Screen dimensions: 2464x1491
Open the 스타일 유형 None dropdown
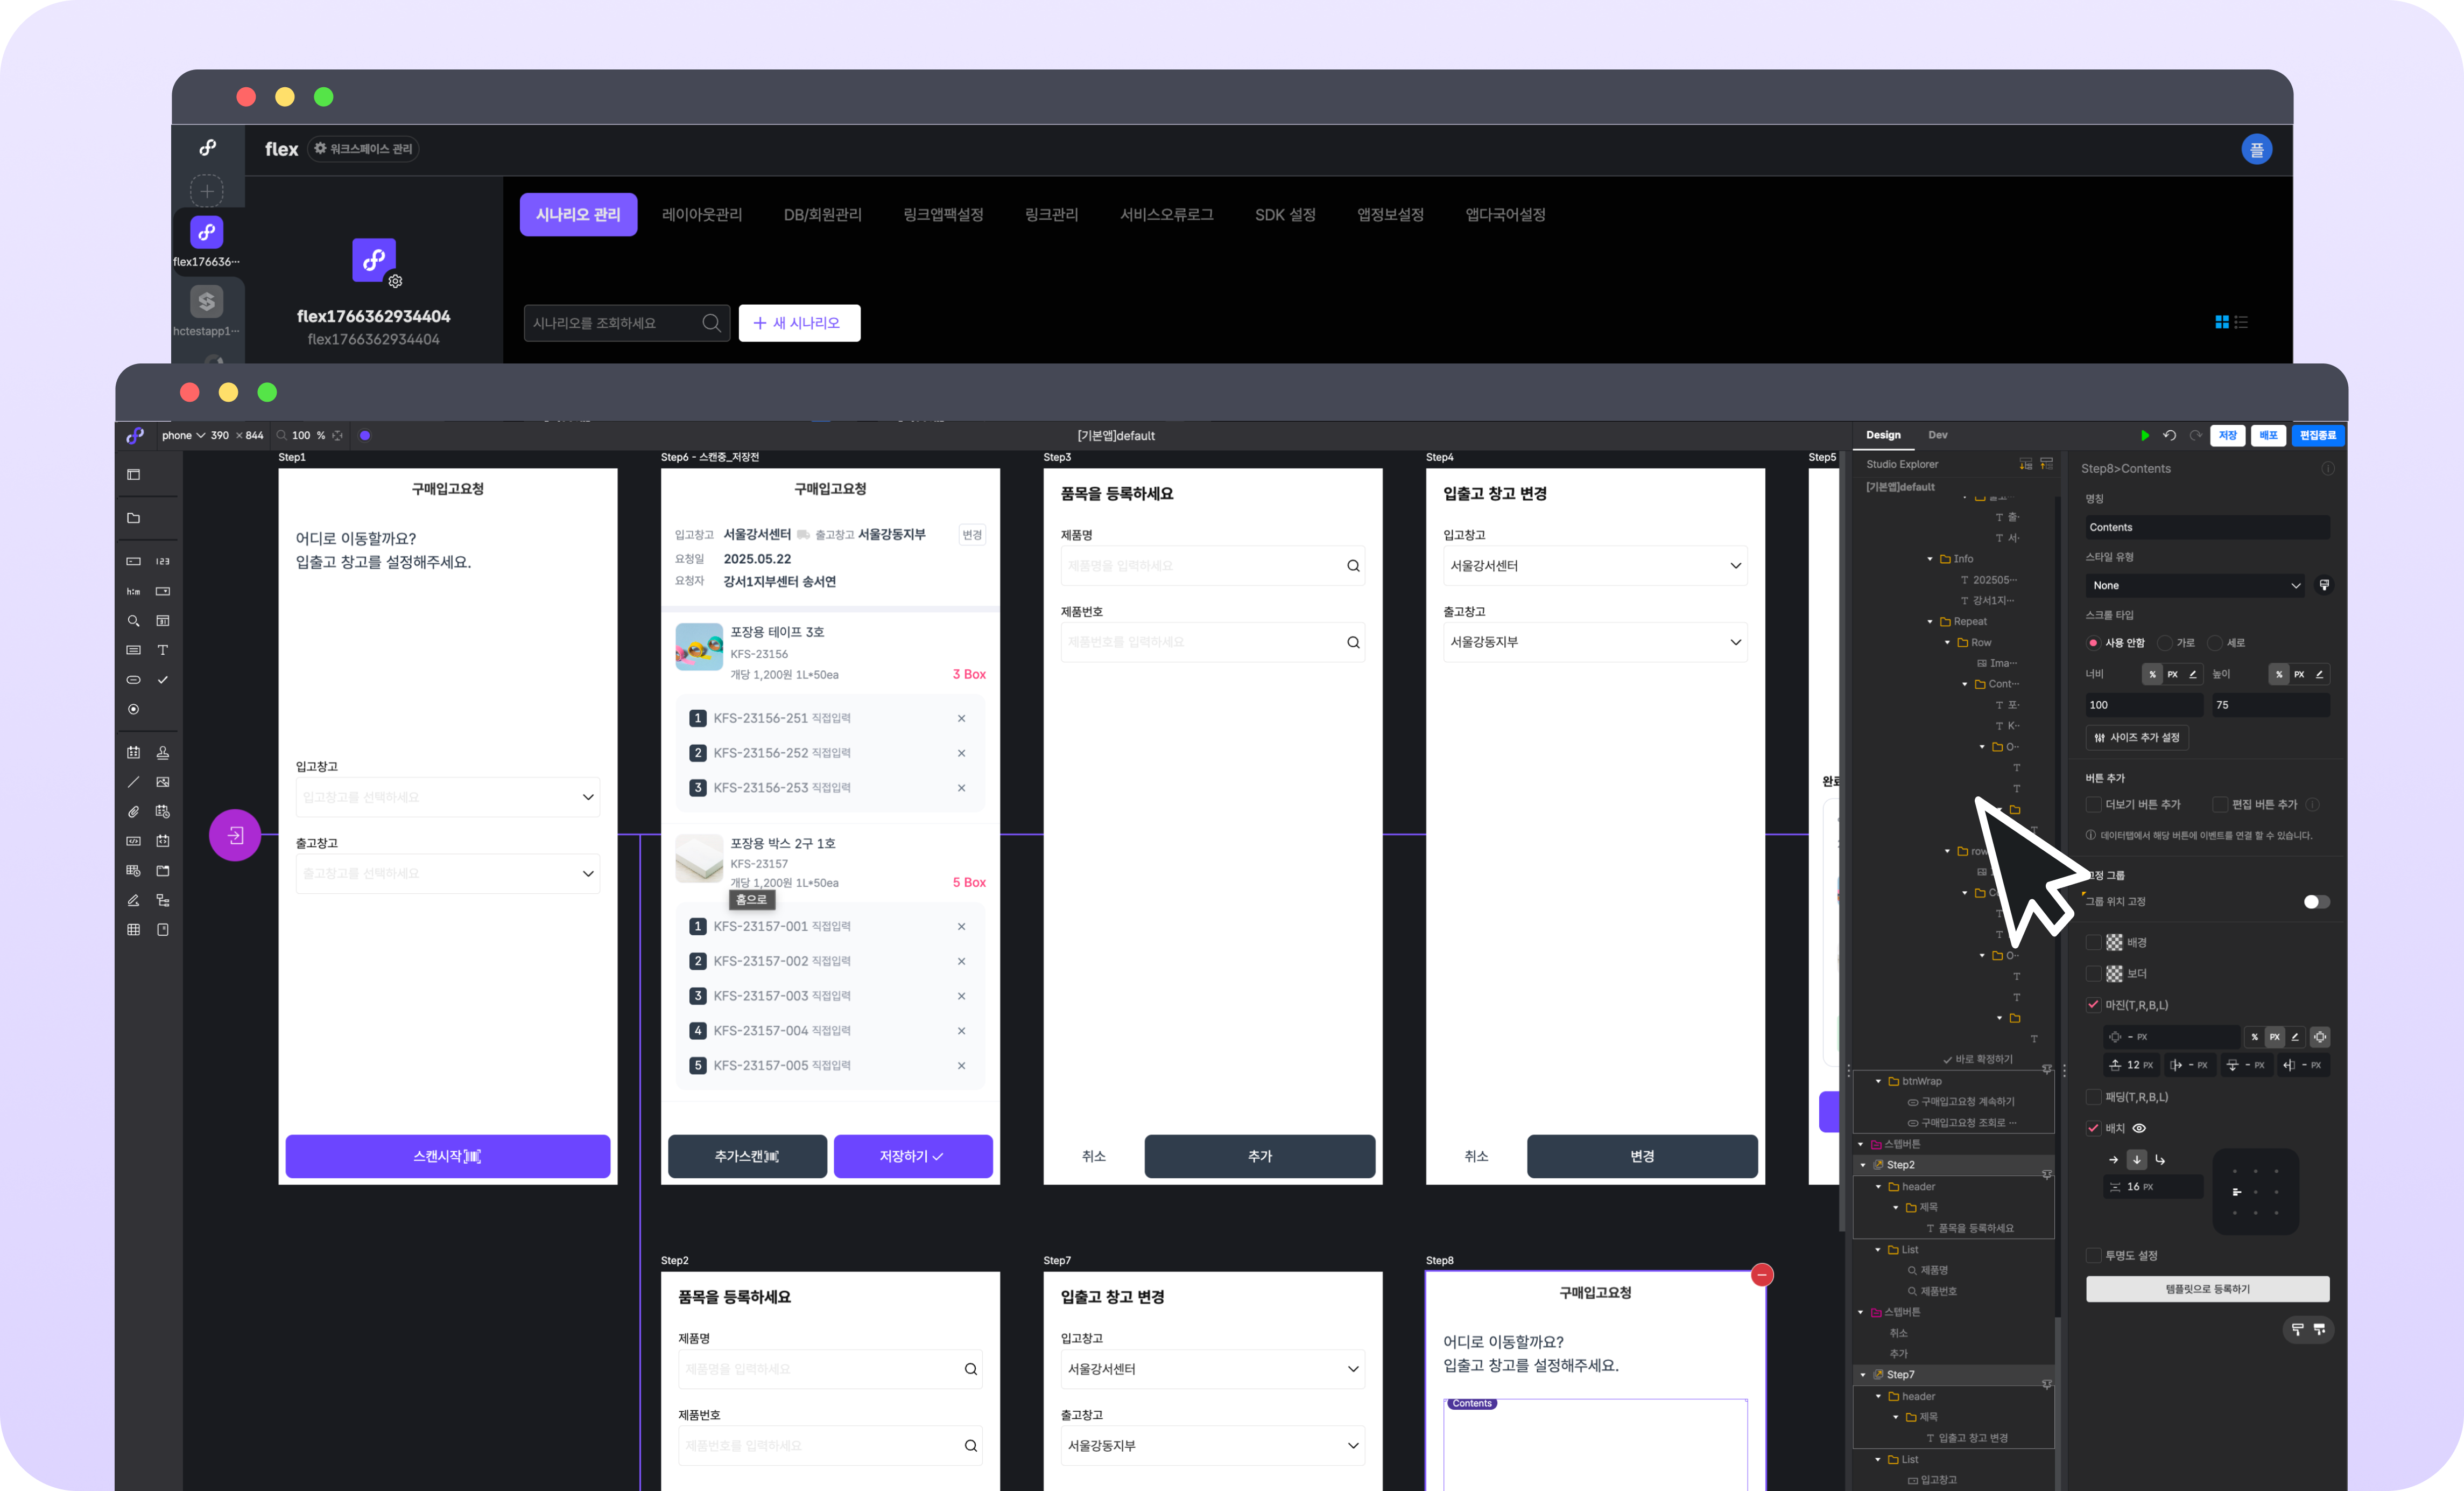pos(2194,585)
